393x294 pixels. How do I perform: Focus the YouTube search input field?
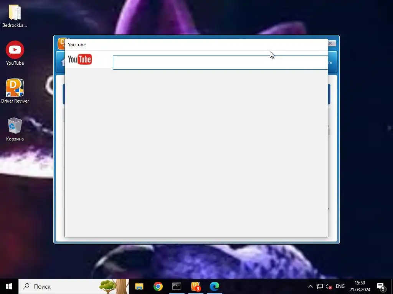pyautogui.click(x=220, y=62)
